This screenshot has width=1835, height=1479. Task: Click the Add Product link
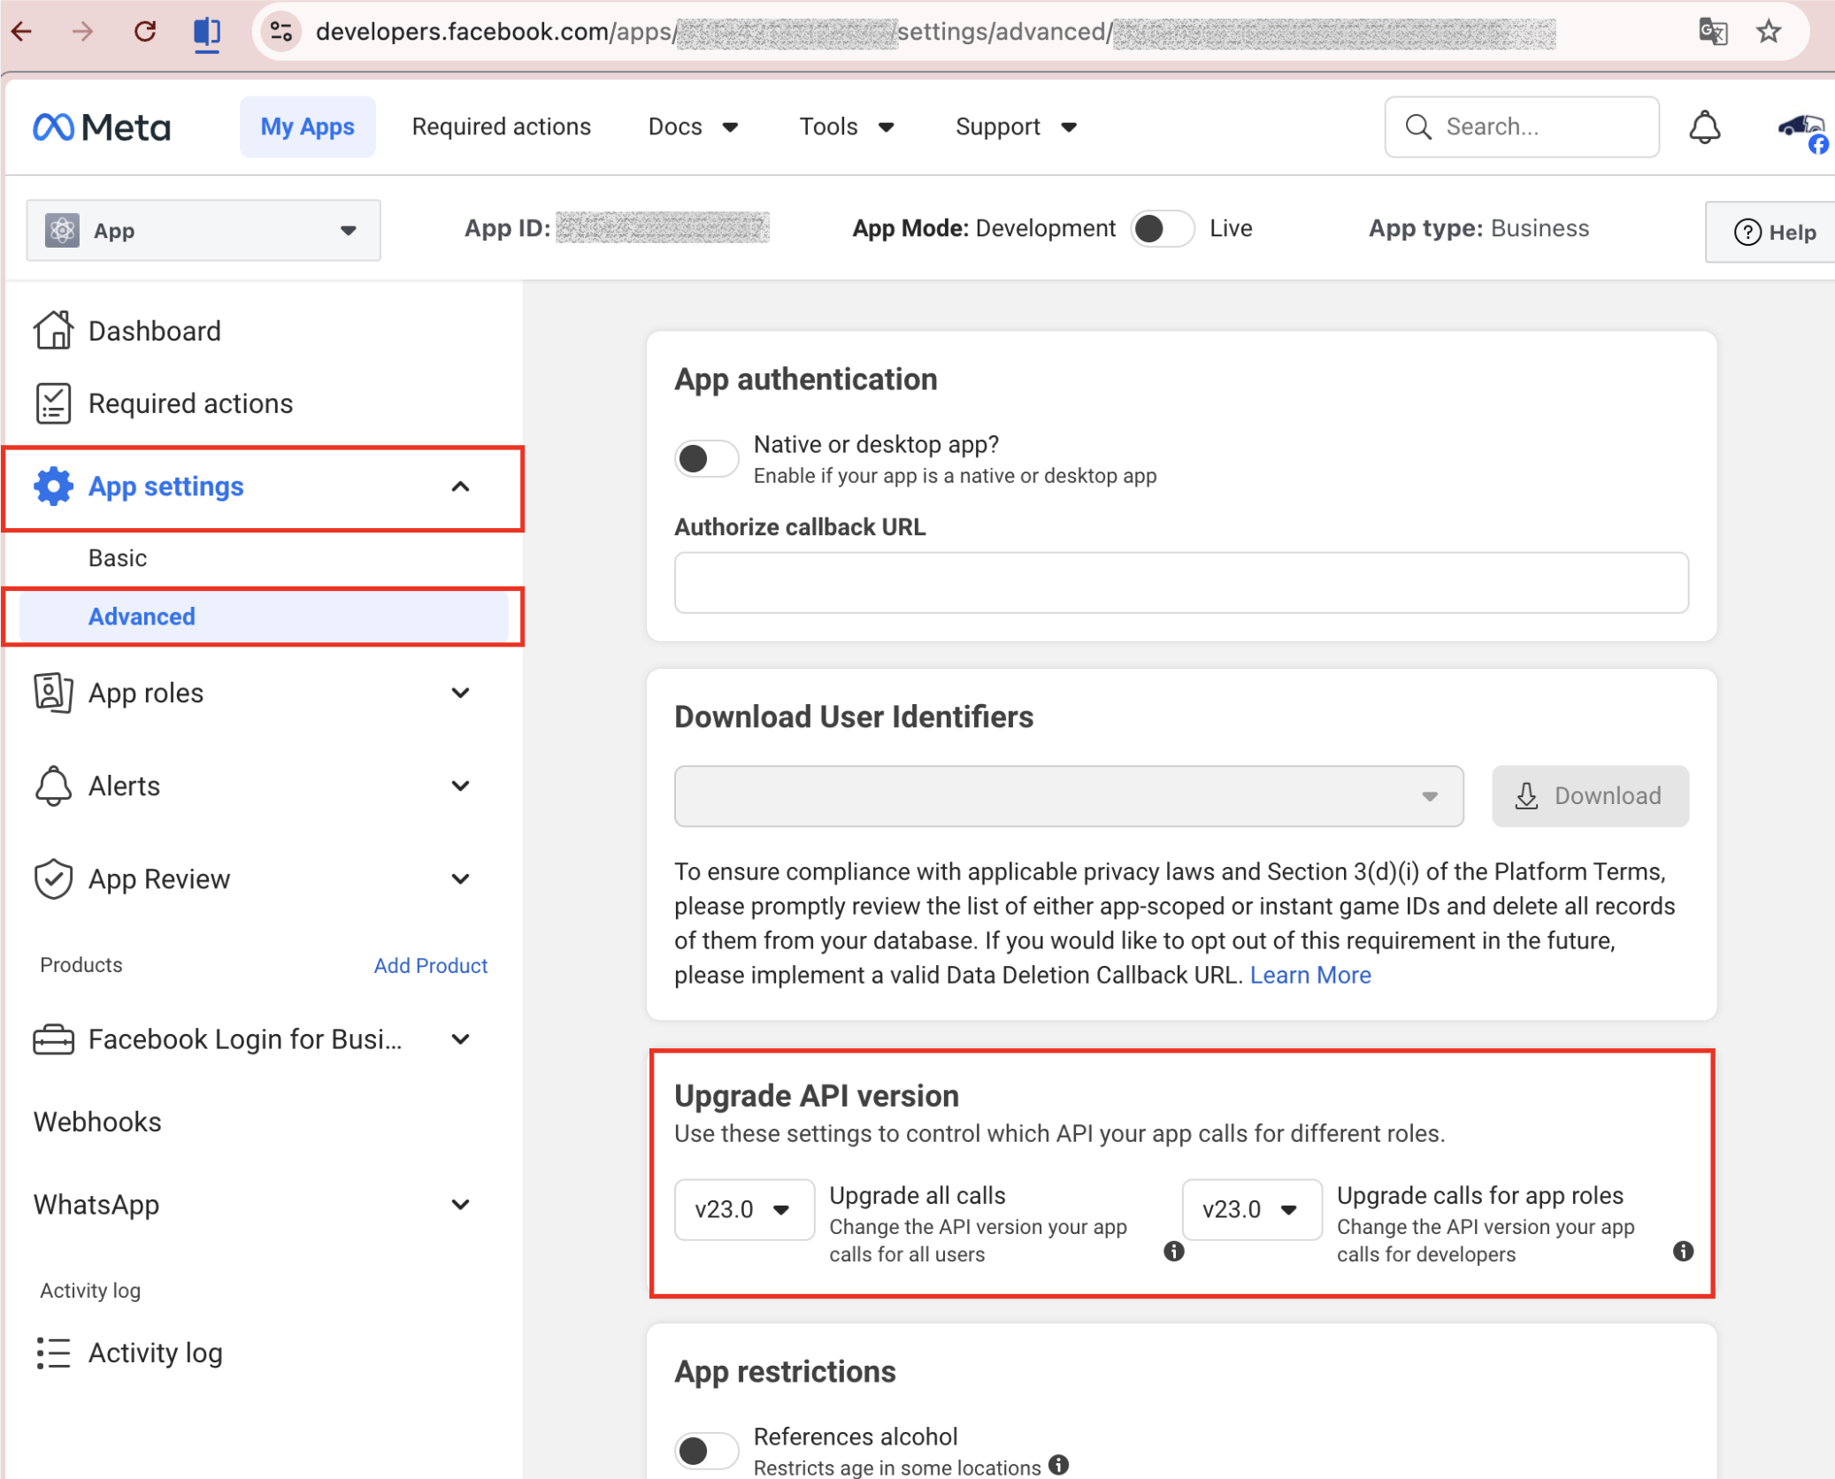430,965
